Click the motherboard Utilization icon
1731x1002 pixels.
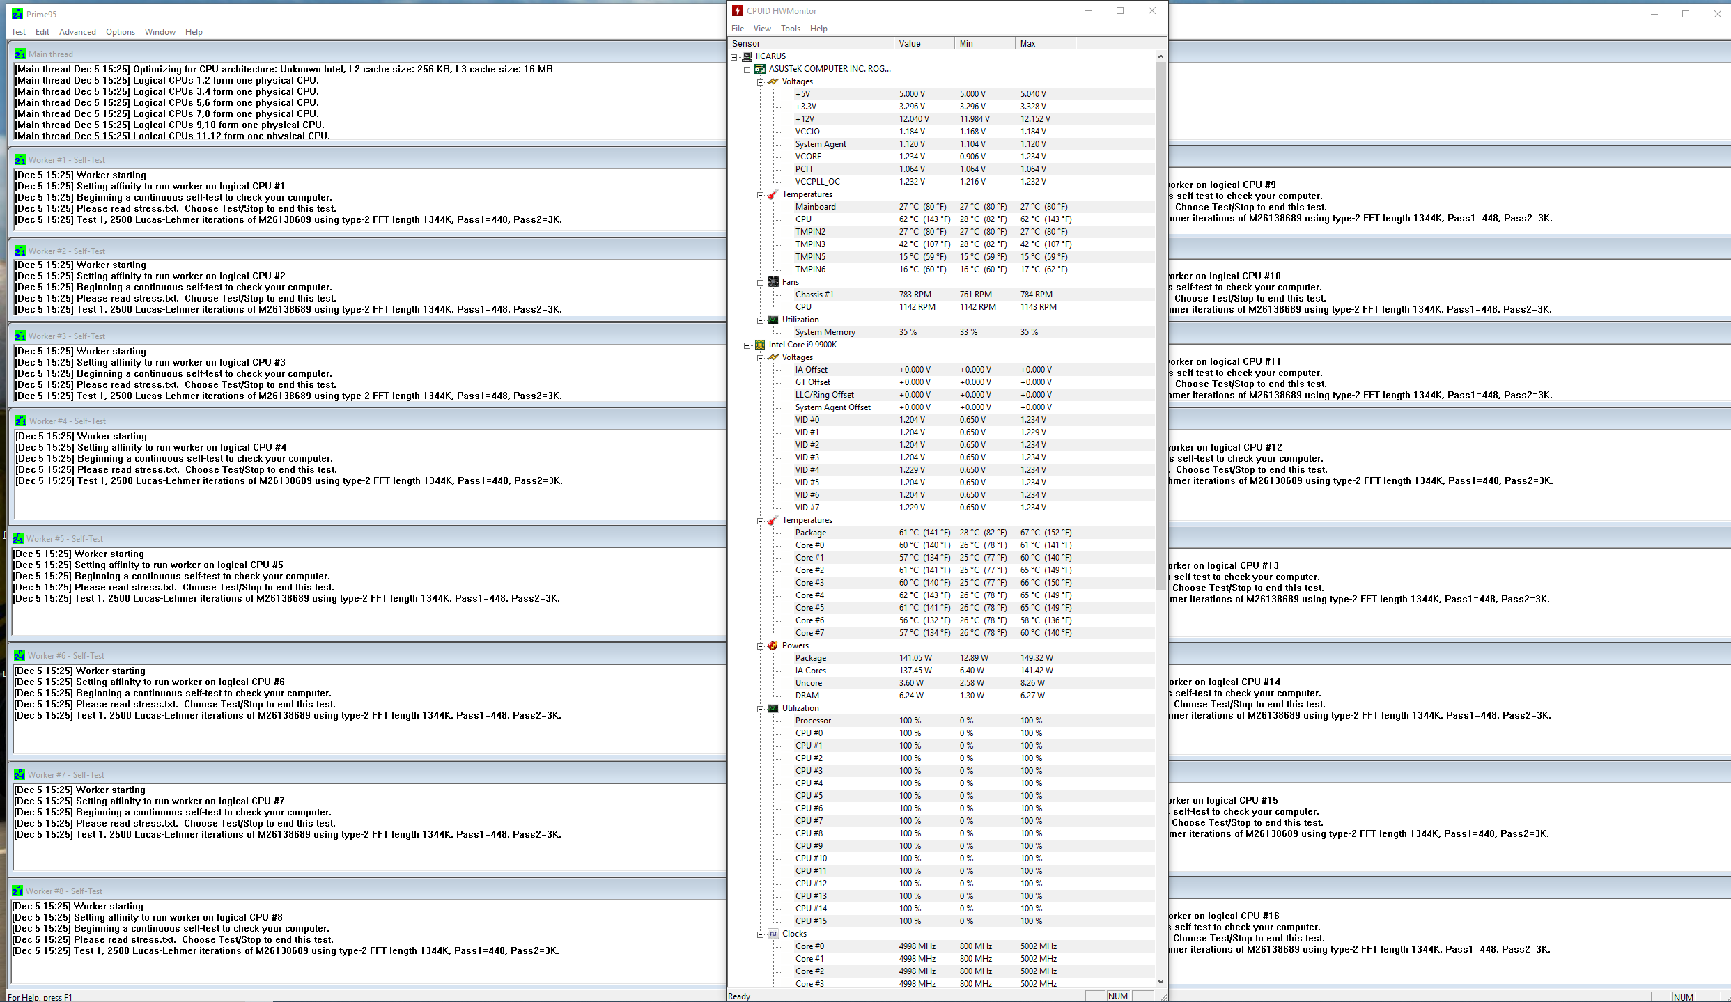point(773,320)
